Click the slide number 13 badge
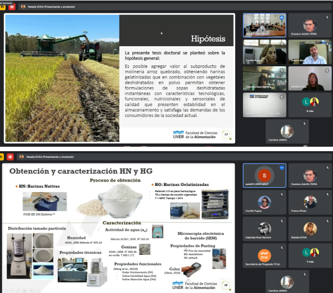Screen dimensions: 333x293 click(x=226, y=134)
